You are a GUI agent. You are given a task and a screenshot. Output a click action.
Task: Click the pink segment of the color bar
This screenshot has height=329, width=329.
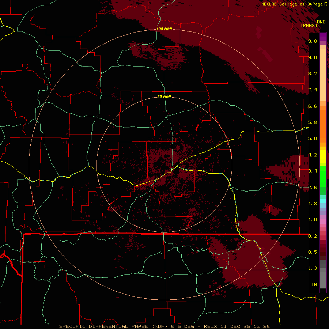click(323, 222)
